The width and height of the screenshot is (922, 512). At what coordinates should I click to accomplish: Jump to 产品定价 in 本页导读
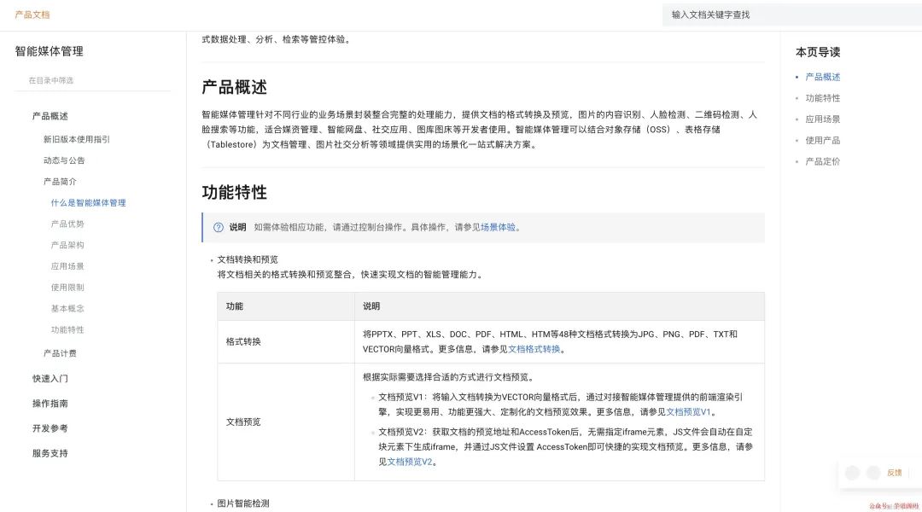point(823,161)
